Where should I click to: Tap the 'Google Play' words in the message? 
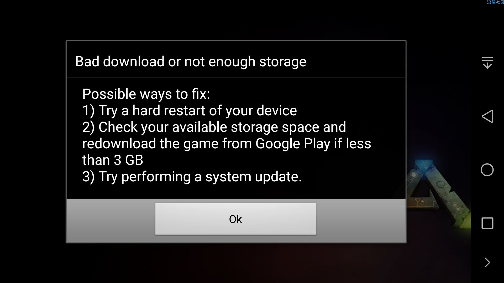(x=293, y=144)
